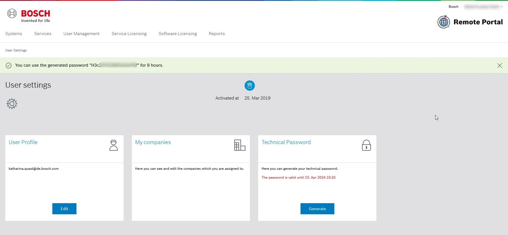Click the My companies building icon

pos(240,145)
